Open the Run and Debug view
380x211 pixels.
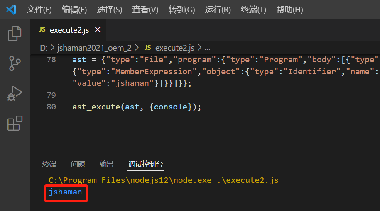pos(15,94)
